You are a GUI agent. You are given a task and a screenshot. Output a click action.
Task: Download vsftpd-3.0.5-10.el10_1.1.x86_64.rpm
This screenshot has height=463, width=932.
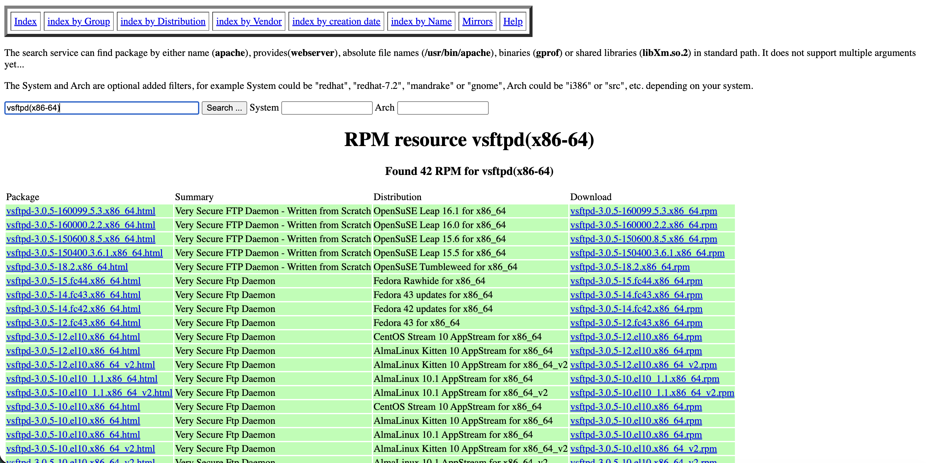(645, 379)
